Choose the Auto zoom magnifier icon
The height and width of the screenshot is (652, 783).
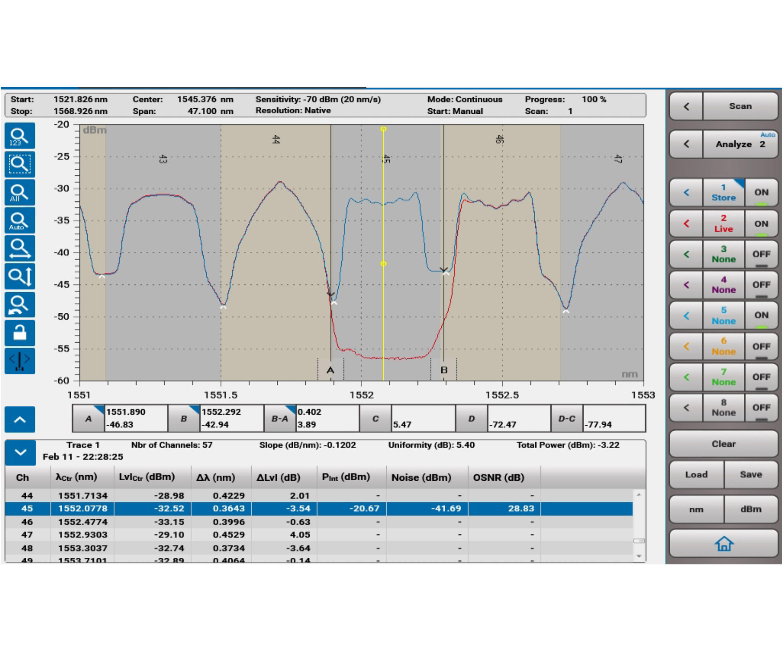[20, 221]
